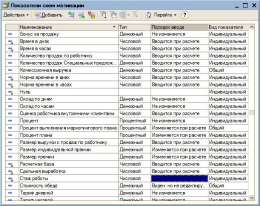Click Виден, но не редактиру... cell
The width and height of the screenshot is (260, 206).
179,185
